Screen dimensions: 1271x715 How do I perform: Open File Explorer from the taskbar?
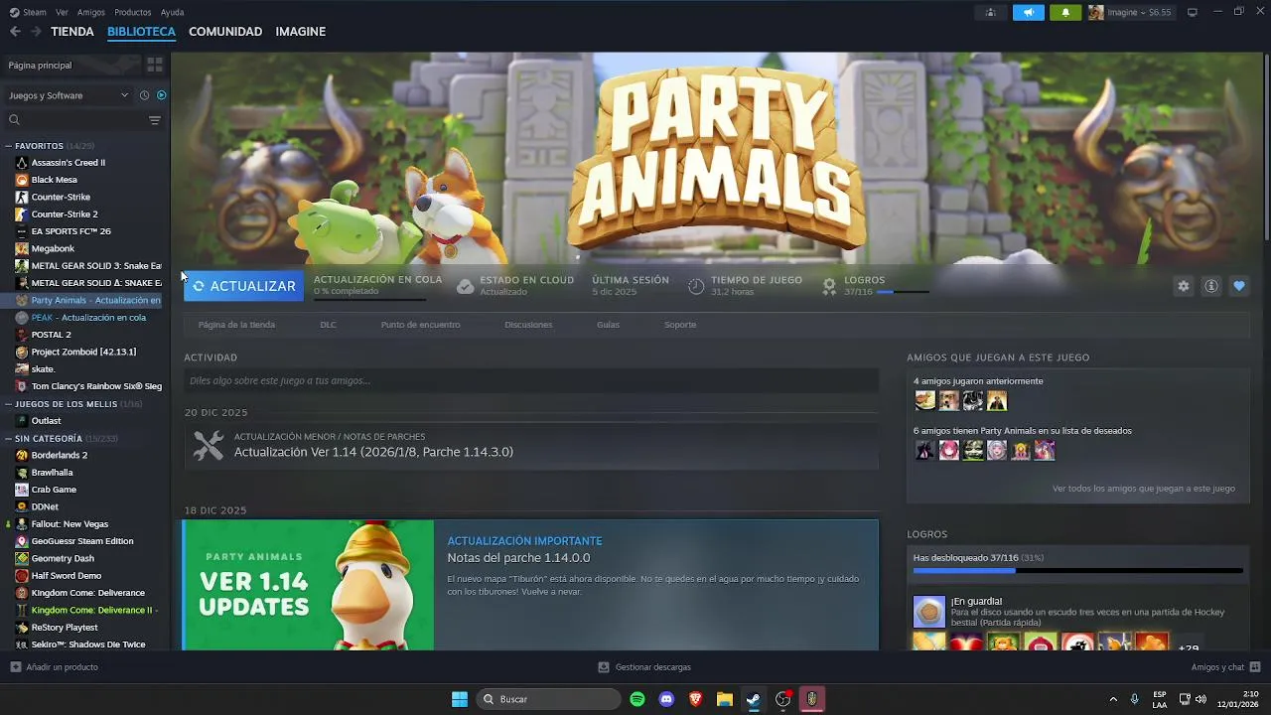pos(725,699)
